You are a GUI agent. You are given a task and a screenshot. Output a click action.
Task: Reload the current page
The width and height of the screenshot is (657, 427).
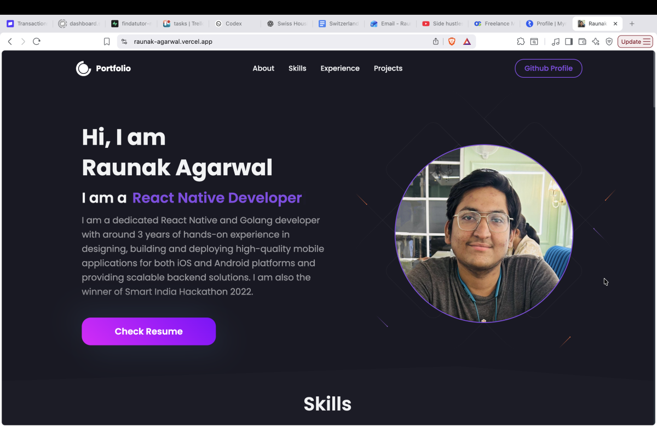coord(37,42)
